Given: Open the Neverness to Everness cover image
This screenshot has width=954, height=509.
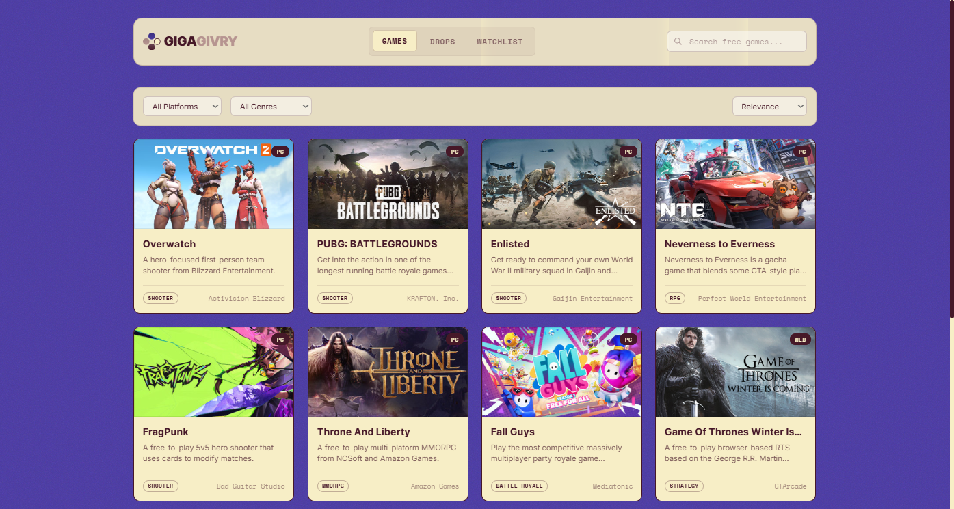Looking at the screenshot, I should click(735, 184).
